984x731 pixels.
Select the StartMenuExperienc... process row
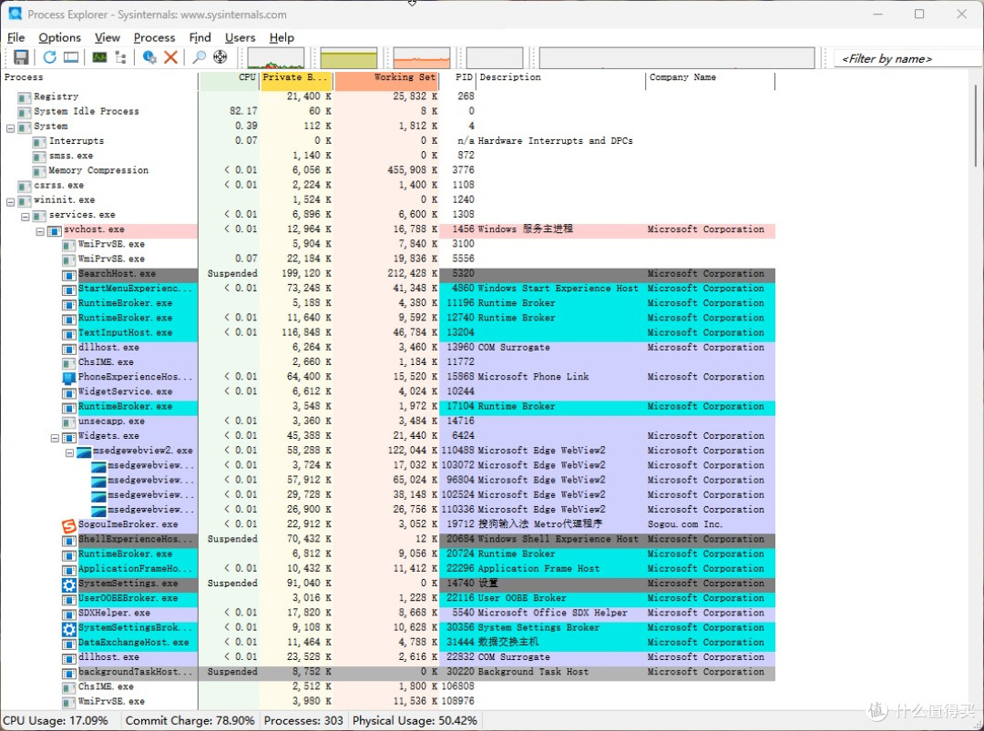click(388, 289)
